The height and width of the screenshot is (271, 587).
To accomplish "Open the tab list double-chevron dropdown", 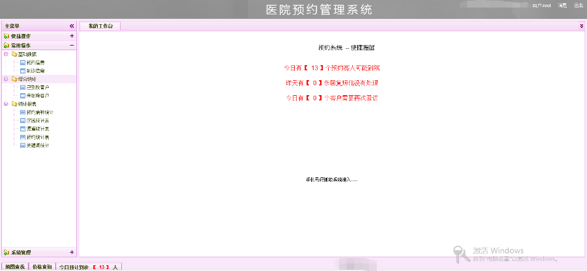I will click(581, 26).
